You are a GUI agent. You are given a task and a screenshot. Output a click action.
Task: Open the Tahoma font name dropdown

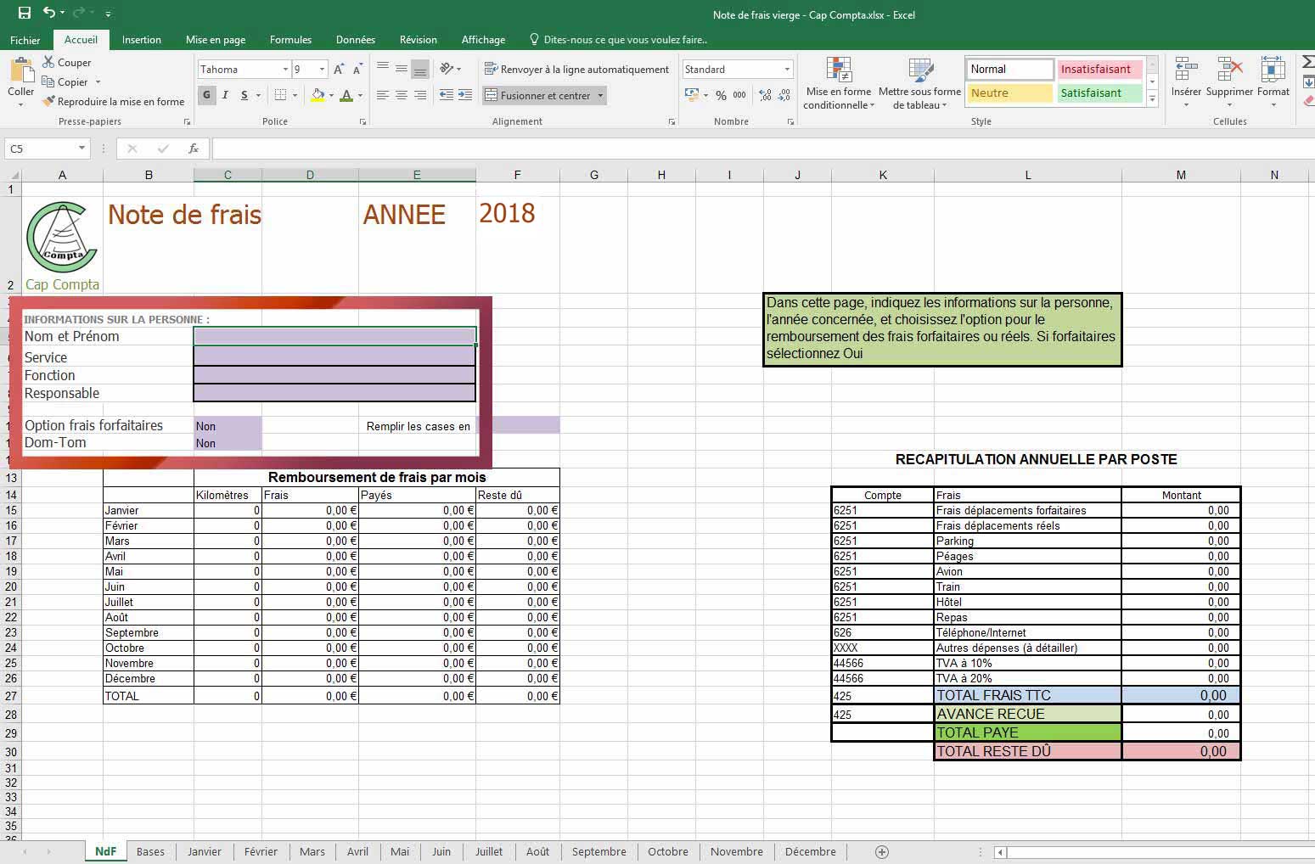tap(285, 70)
